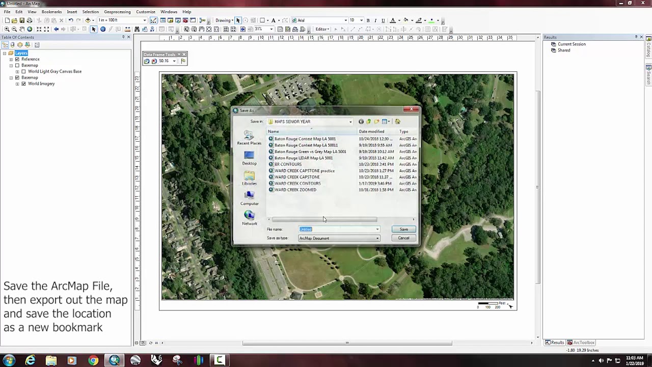
Task: Click the Print toolbar icon
Action: coord(29,20)
